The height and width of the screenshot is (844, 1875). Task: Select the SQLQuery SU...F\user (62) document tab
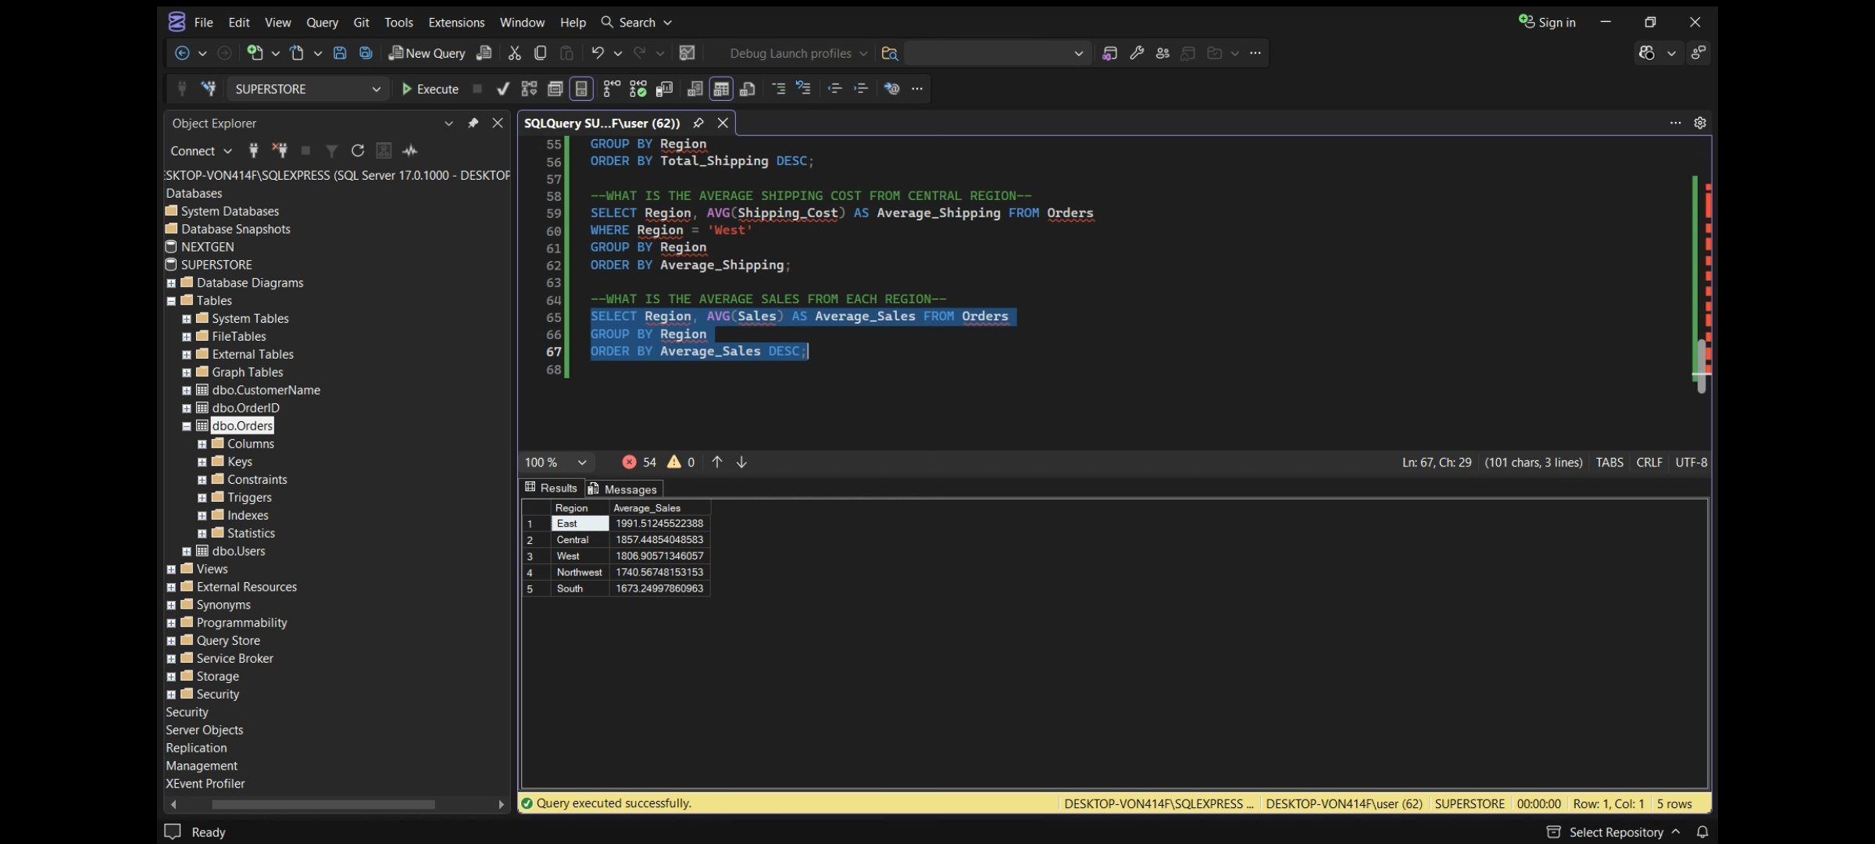[x=602, y=123]
